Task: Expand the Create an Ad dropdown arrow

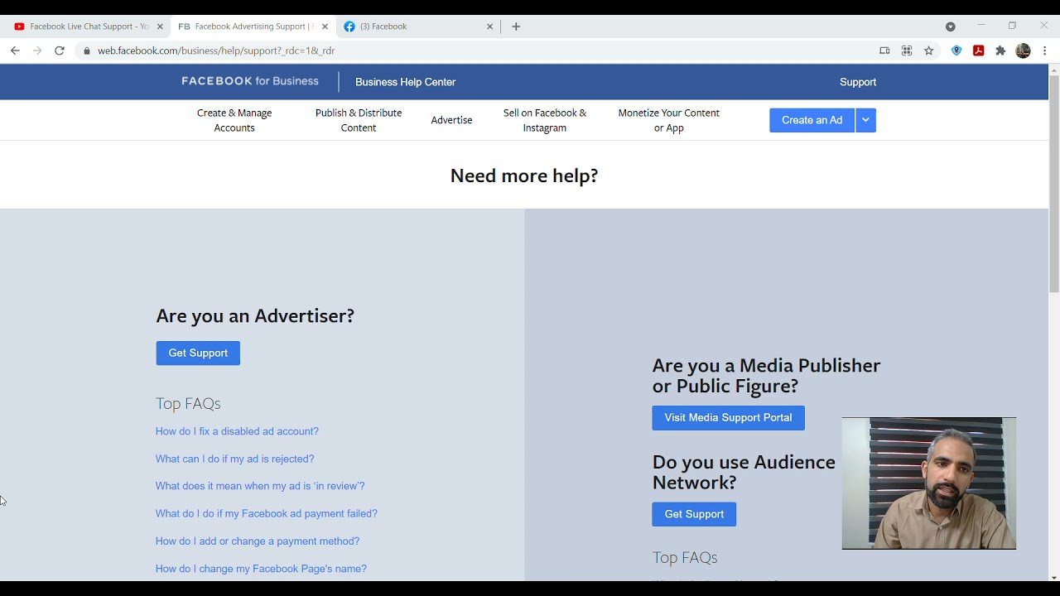Action: [x=865, y=120]
